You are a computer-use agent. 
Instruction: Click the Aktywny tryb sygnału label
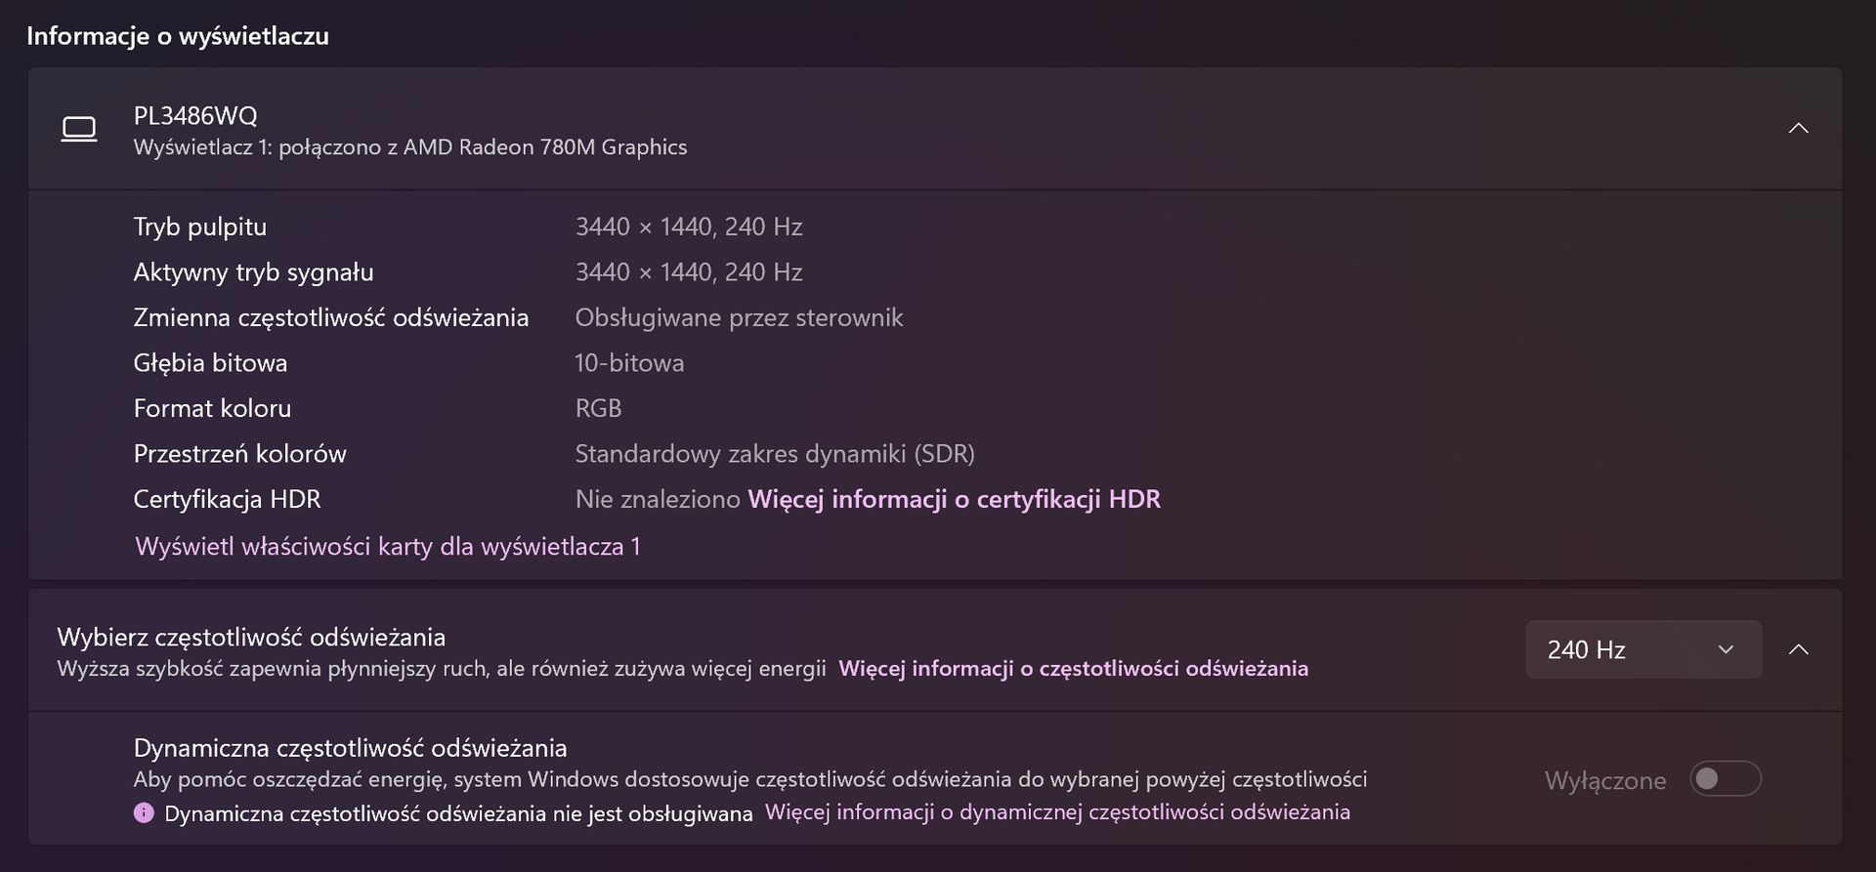(253, 272)
